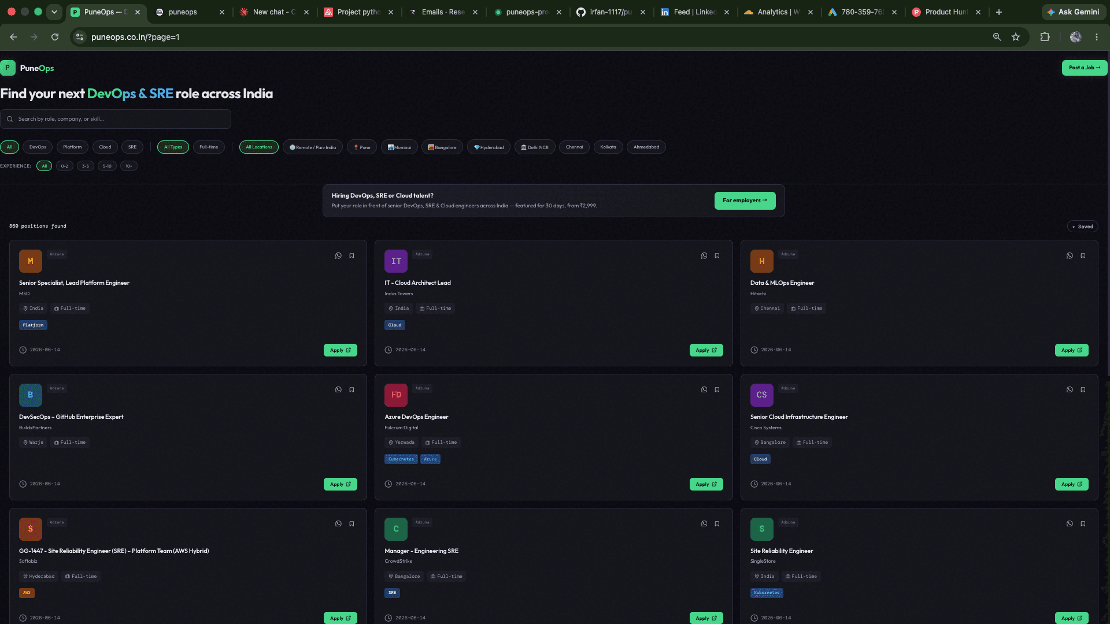Open the Senior Cloud Infrastructure Engineer job title
This screenshot has width=1110, height=624.
[799, 417]
